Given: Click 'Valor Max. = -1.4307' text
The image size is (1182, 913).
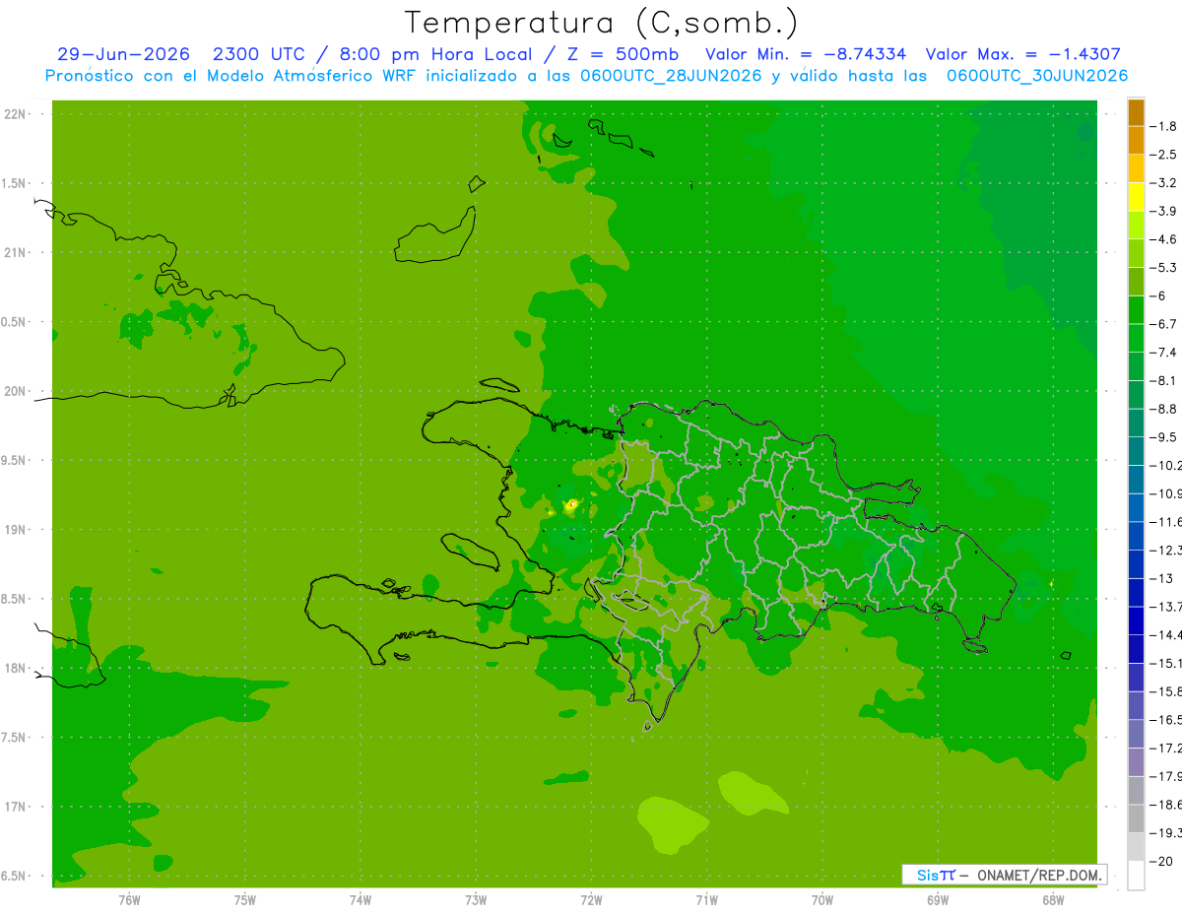Looking at the screenshot, I should click(1023, 55).
